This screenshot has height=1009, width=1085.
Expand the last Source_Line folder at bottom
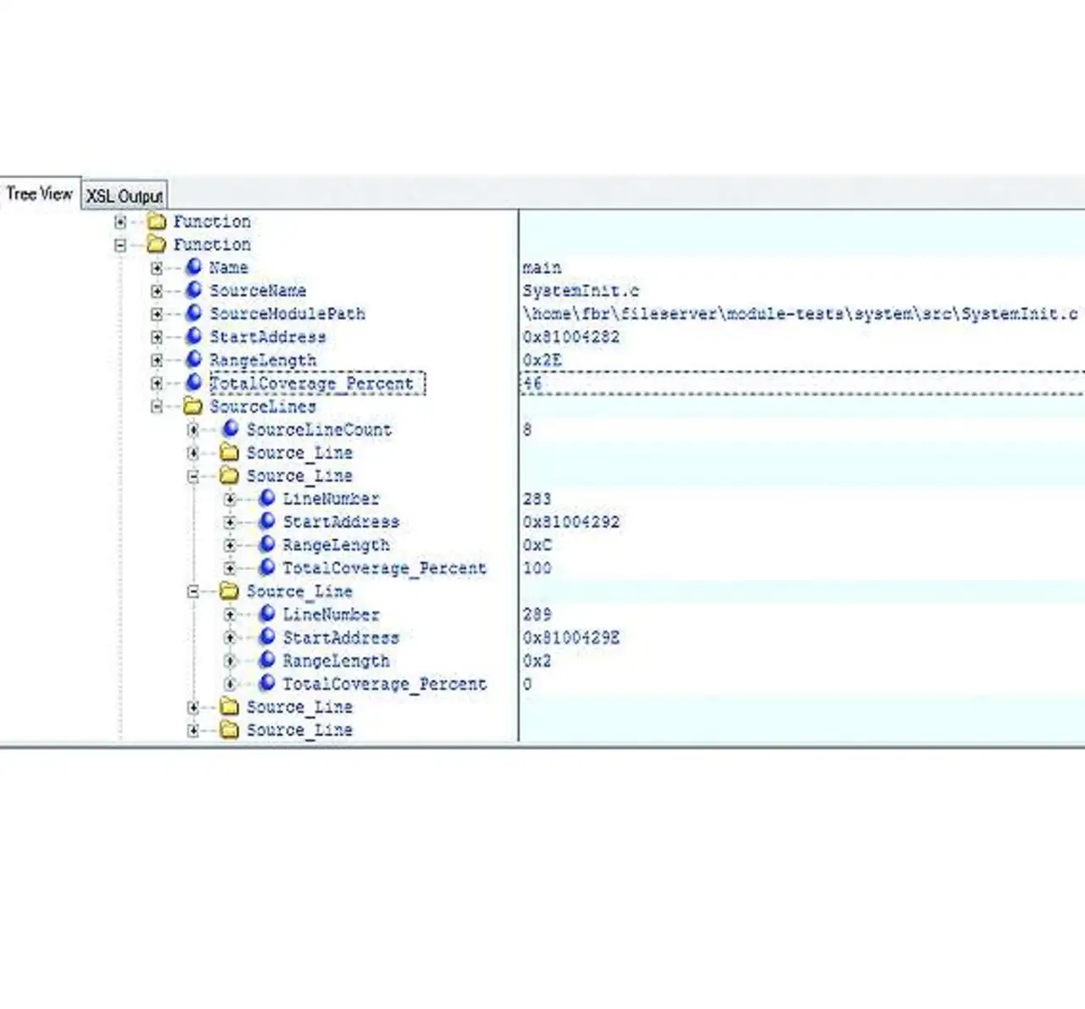click(x=193, y=730)
